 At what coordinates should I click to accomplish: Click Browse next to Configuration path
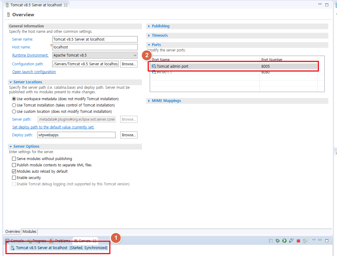[129, 64]
